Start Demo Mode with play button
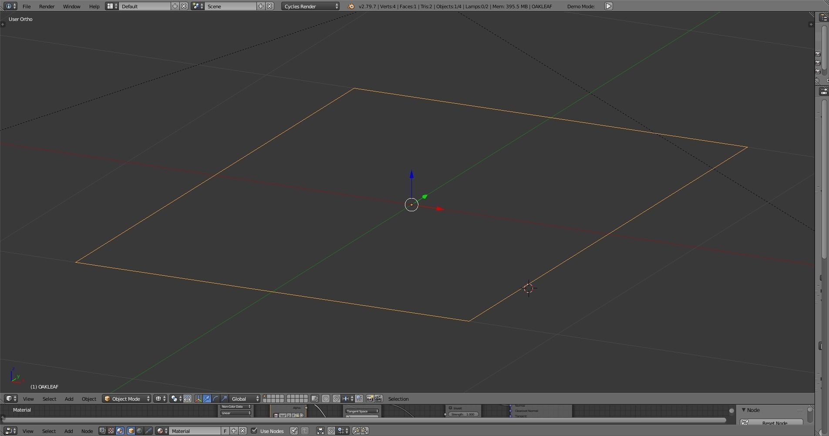The width and height of the screenshot is (829, 436). tap(609, 6)
